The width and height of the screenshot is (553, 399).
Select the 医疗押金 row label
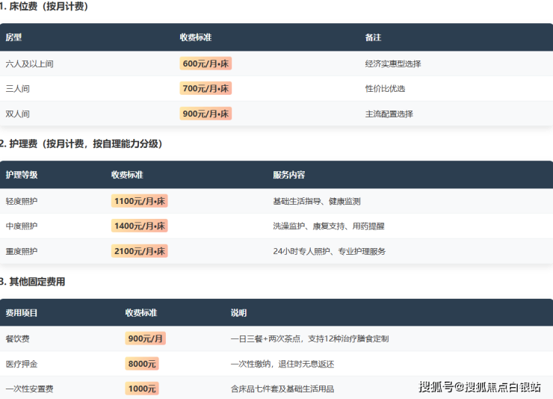click(x=22, y=364)
